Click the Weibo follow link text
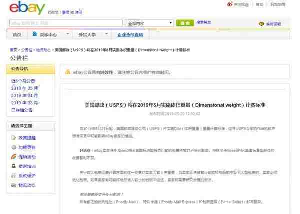Screen dimensions: 300x214 point(241,4)
